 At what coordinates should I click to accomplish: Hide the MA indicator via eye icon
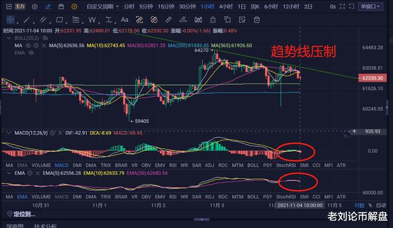28,45
